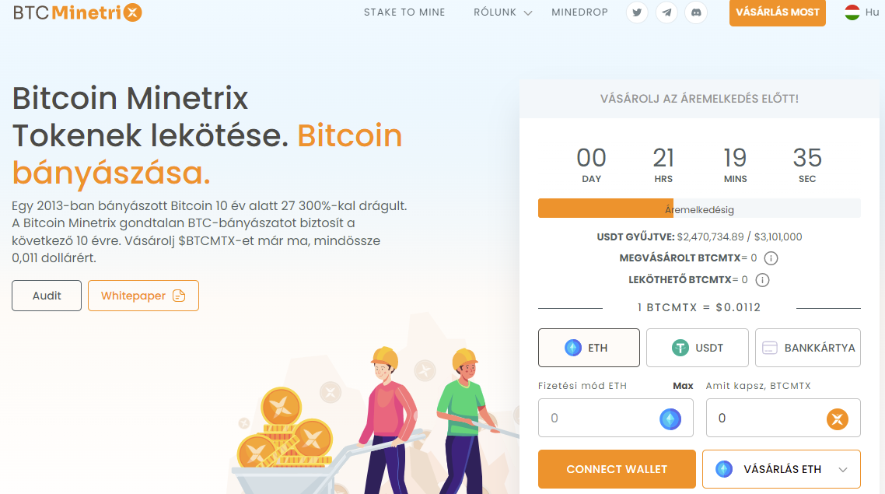The image size is (885, 494).
Task: Click the info icon beside Megvásárolt BTCMTX
Action: click(771, 258)
